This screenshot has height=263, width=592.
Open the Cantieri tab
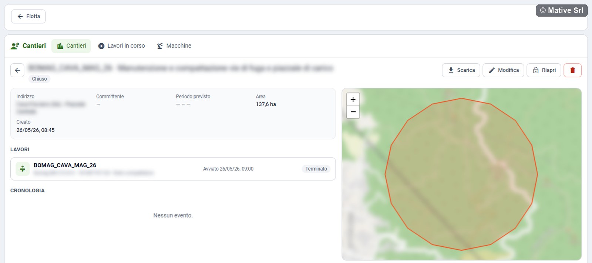tap(71, 46)
